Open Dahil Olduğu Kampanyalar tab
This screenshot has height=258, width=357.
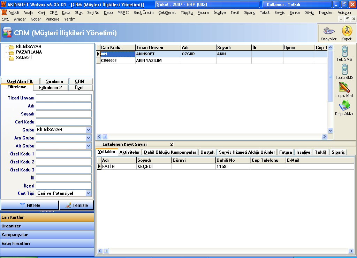pyautogui.click(x=170, y=152)
